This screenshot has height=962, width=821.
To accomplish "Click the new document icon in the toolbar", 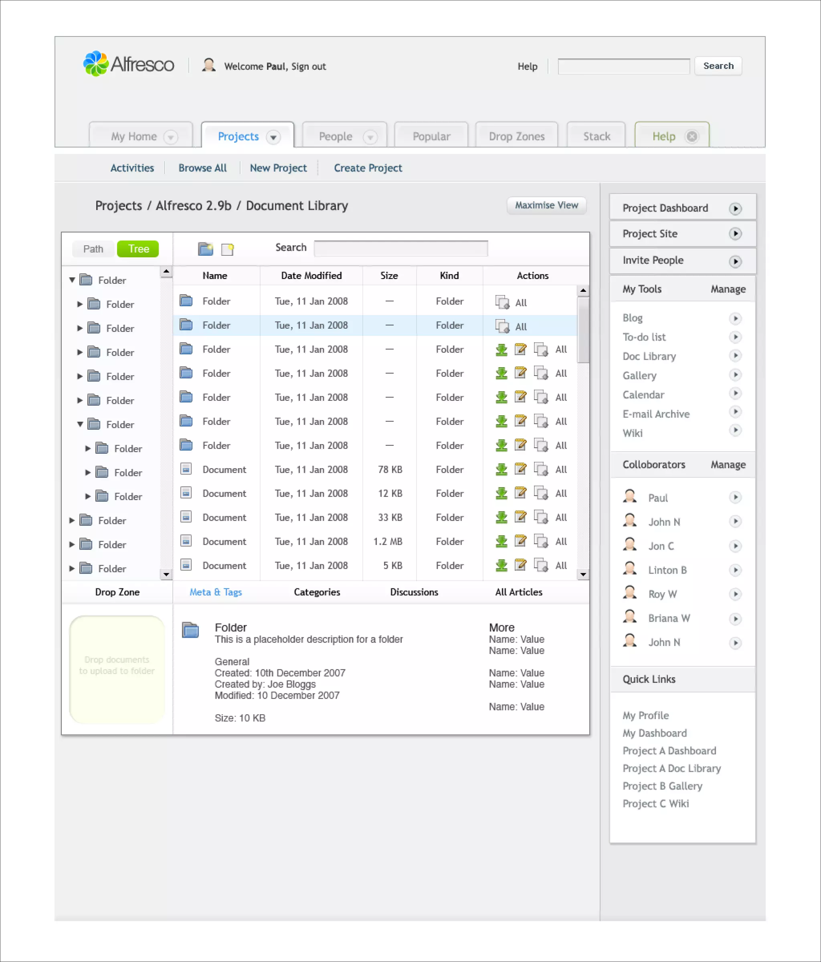I will [x=228, y=249].
